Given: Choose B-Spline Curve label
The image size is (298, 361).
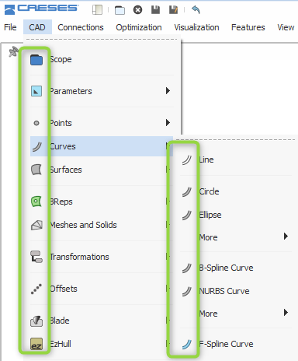Looking at the screenshot, I should point(226,268).
